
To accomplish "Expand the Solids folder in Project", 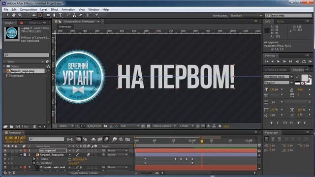I will [4, 66].
